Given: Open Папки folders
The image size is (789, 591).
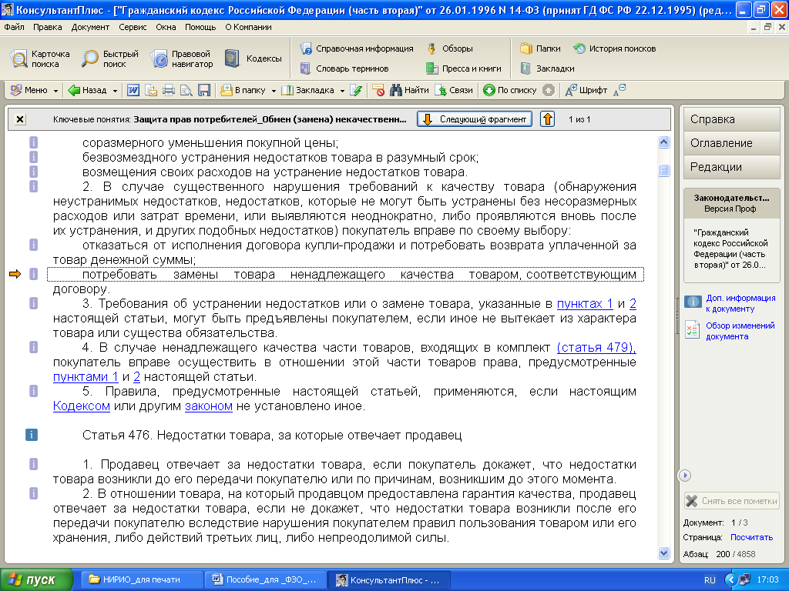Looking at the screenshot, I should 540,48.
